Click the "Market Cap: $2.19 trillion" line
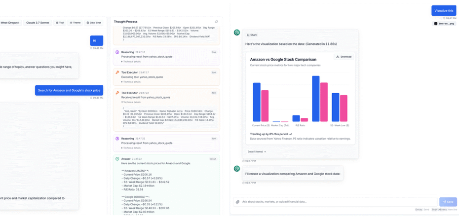Image resolution: width=459 pixels, height=220 pixels. coord(140,186)
